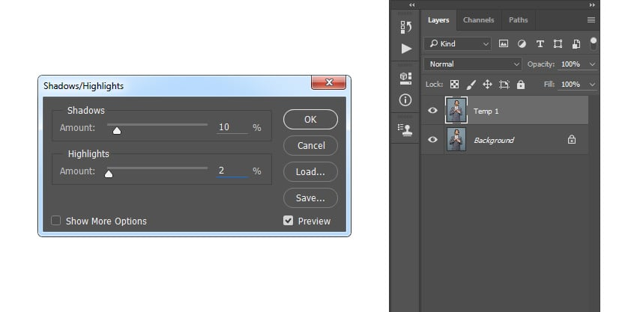This screenshot has height=312, width=637.
Task: Click the Temp 1 layer name
Action: coord(486,111)
